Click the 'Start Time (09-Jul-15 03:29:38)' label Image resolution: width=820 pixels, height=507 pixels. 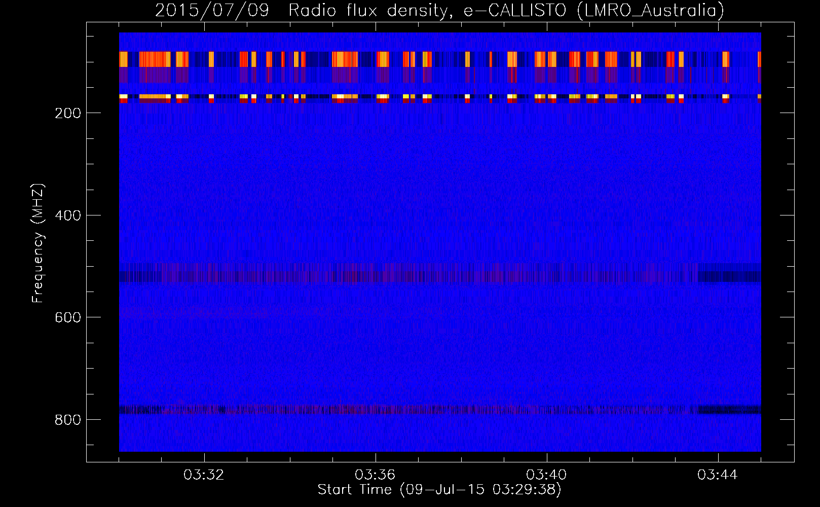pos(439,489)
